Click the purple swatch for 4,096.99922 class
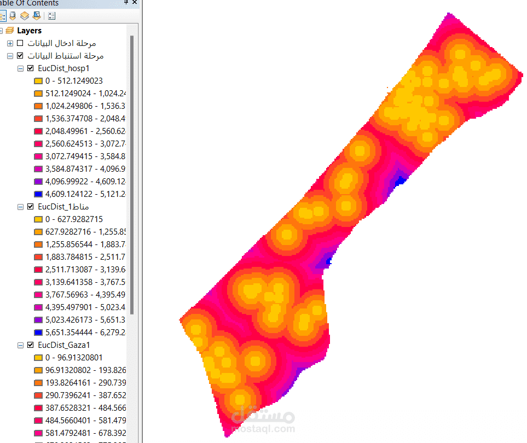 [x=38, y=182]
